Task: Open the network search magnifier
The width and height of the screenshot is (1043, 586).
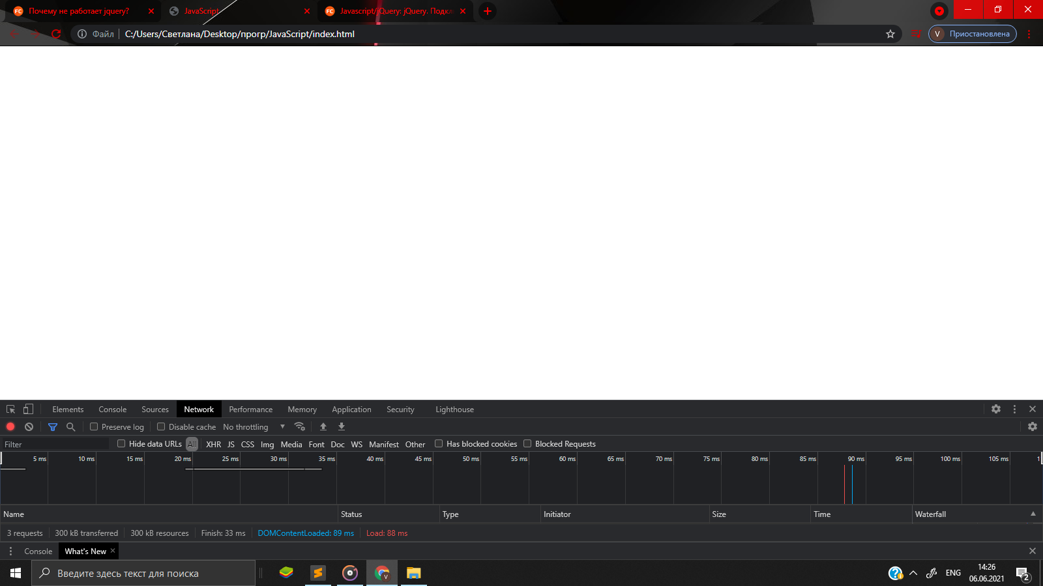Action: 71,427
